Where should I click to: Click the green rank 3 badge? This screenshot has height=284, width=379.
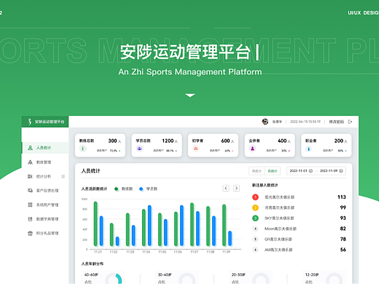point(255,218)
